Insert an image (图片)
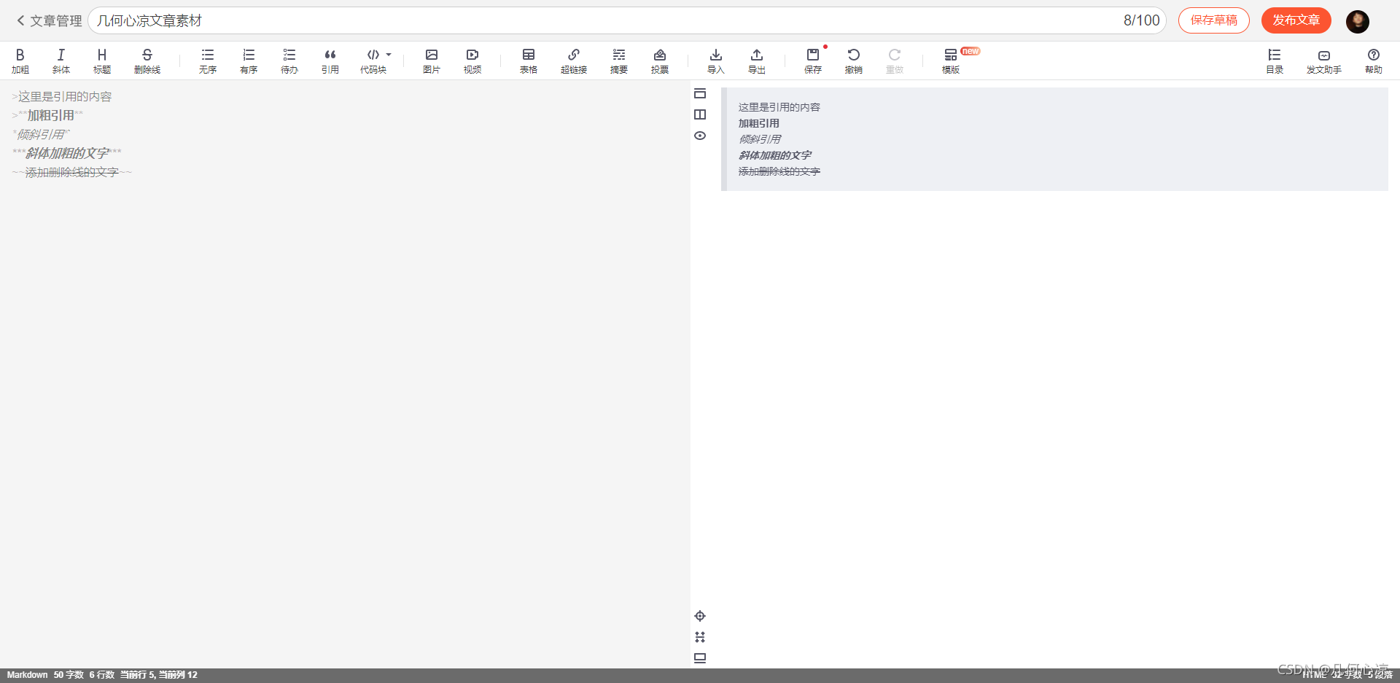The image size is (1400, 683). (x=432, y=61)
